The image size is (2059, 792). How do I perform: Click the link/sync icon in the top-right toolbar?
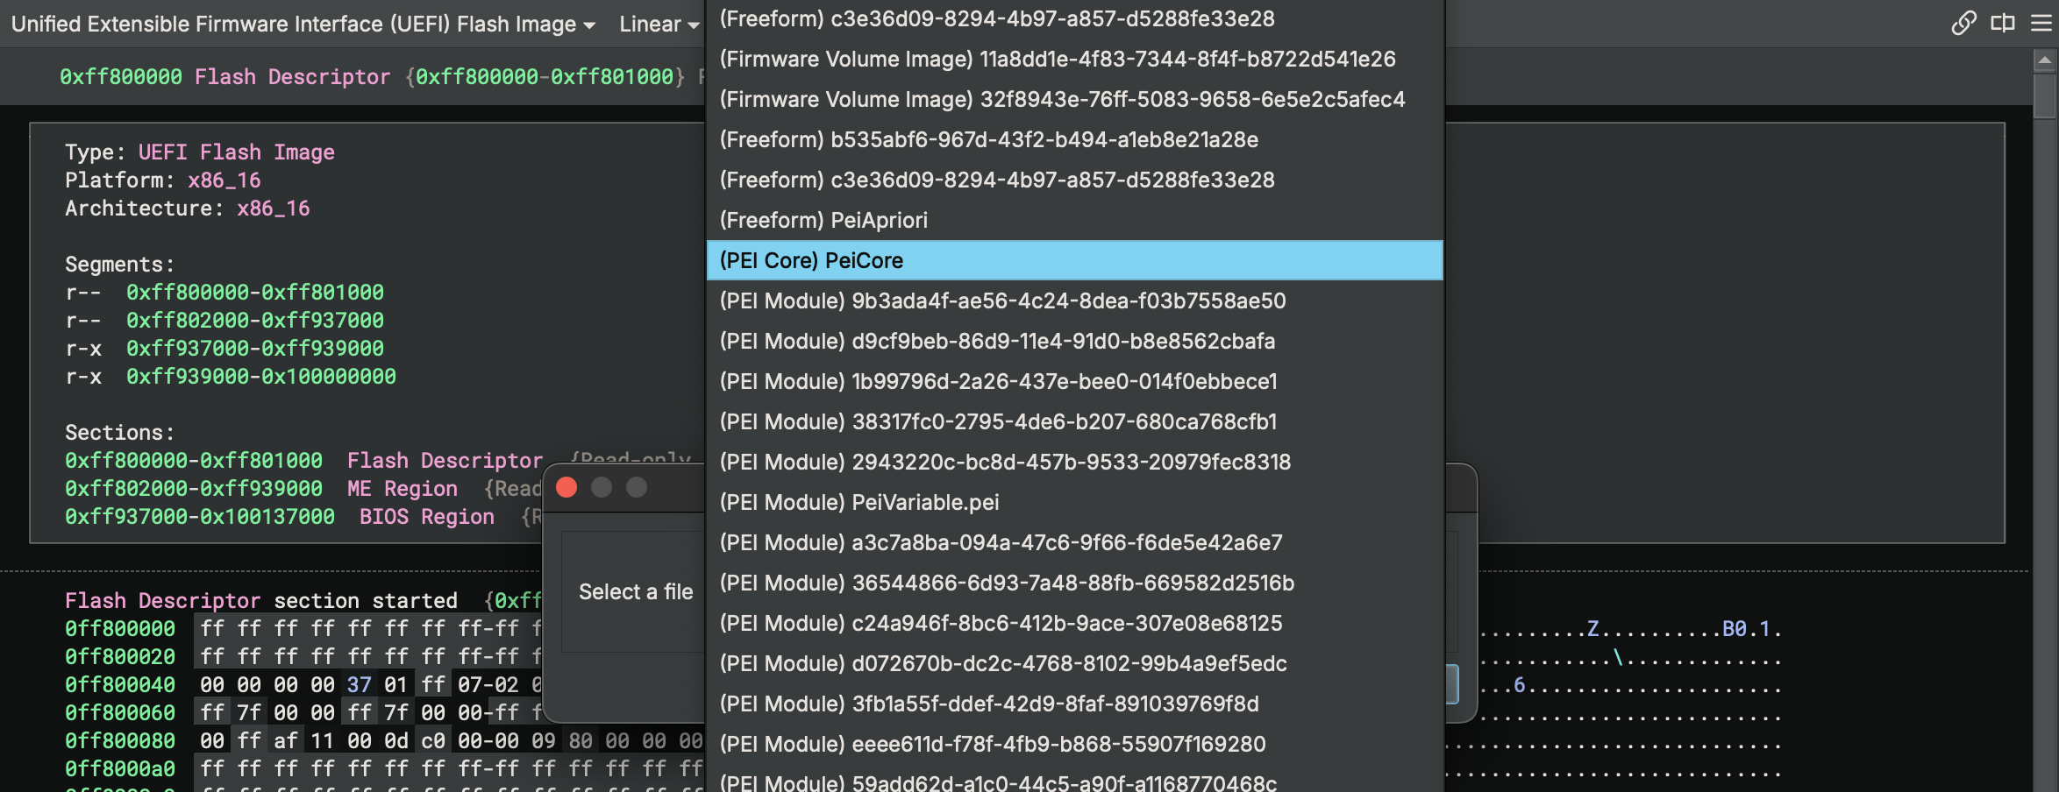tap(1962, 24)
